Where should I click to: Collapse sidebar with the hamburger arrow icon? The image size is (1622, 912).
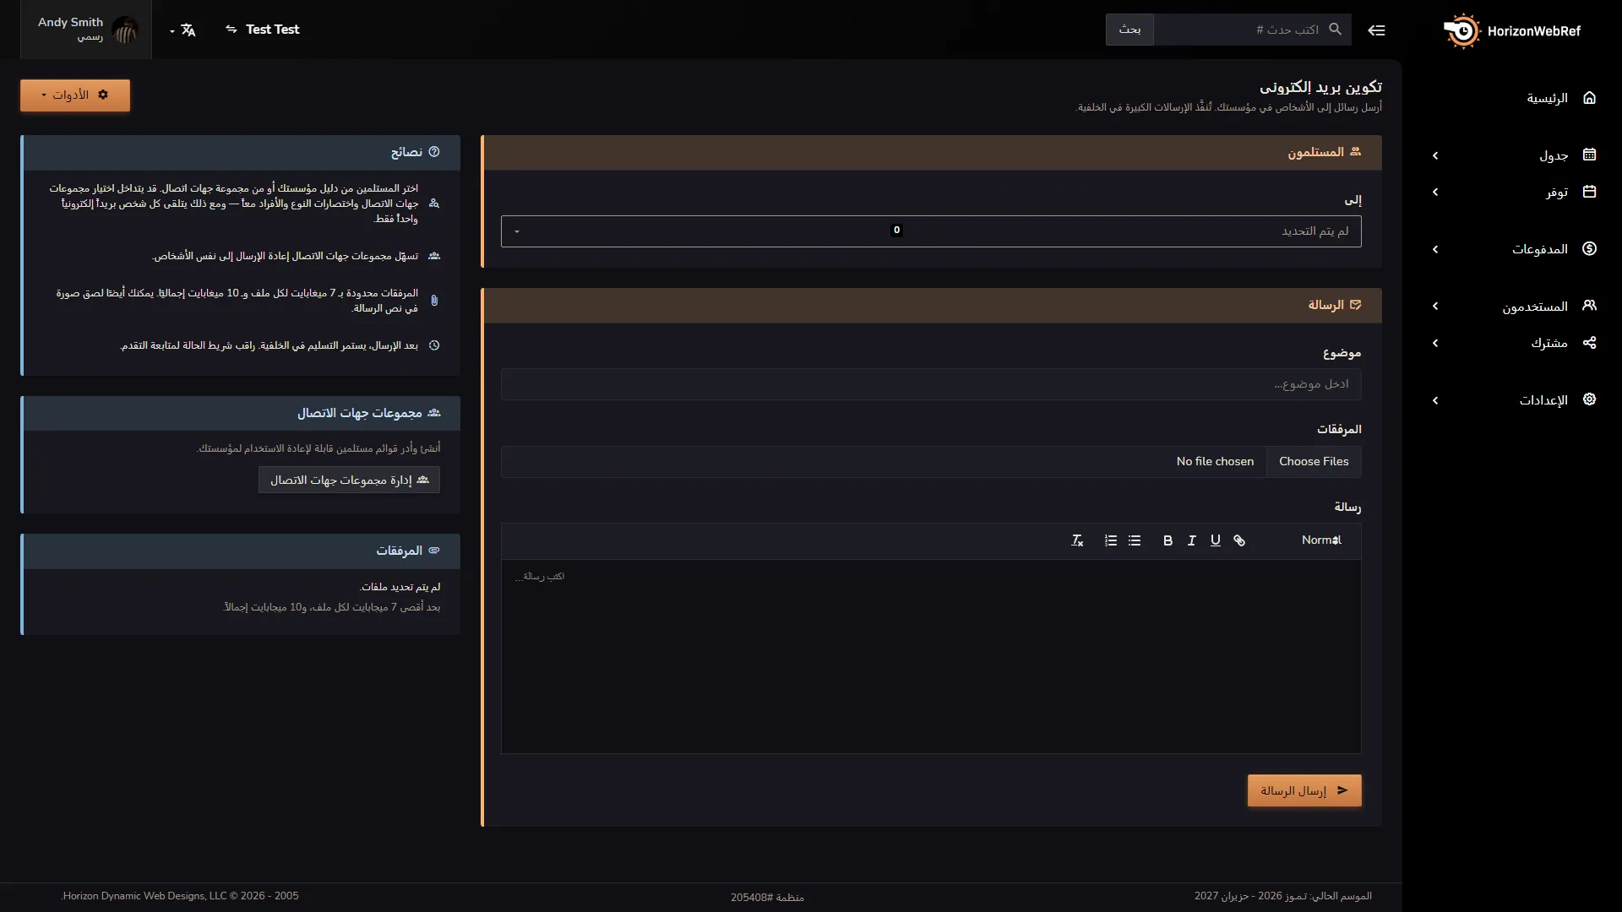pyautogui.click(x=1376, y=30)
